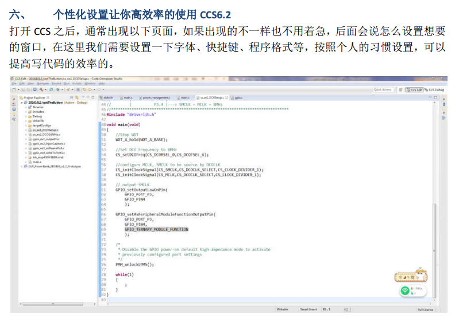Expand the targetConfigs folder
This screenshot has width=459, height=322.
coord(26,125)
